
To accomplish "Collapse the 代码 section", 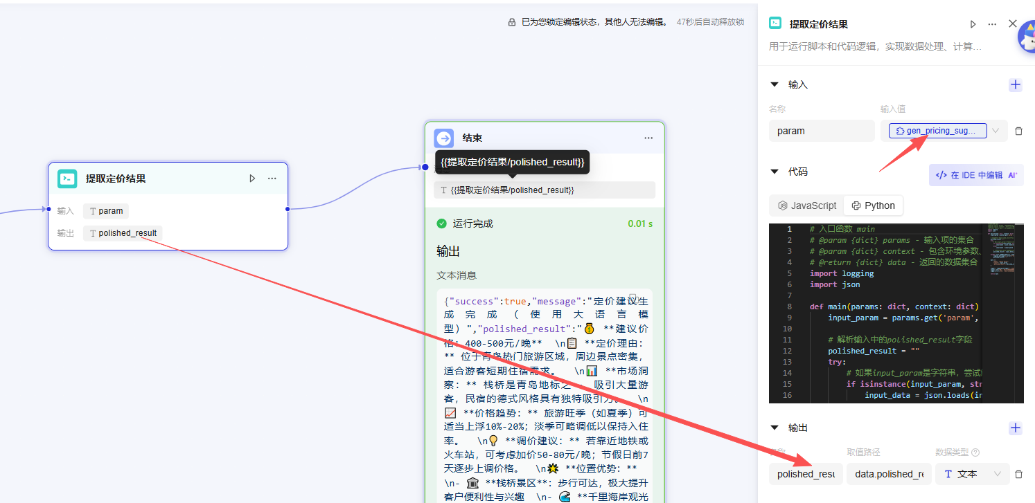I will coord(775,172).
